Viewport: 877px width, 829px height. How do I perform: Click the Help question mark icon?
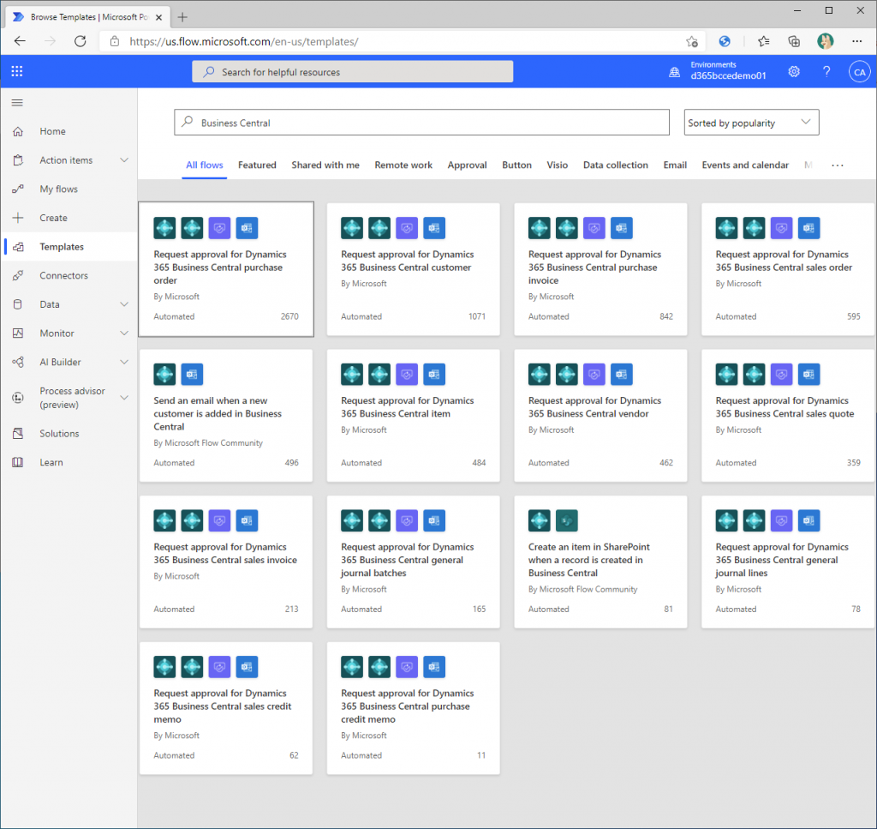(826, 72)
